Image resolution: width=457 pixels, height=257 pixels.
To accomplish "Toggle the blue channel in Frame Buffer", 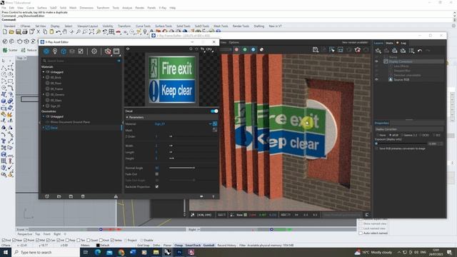I will pos(253,49).
